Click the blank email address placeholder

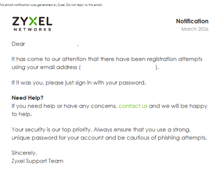point(118,67)
